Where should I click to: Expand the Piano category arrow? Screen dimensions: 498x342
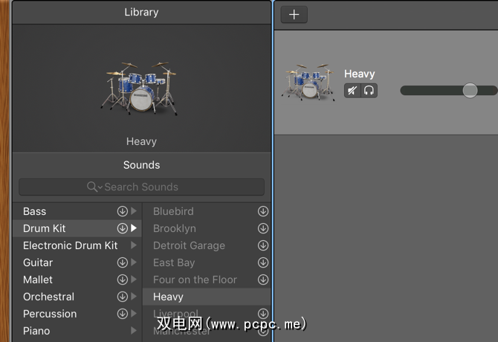click(134, 331)
